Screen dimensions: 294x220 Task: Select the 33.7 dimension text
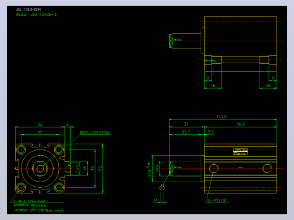(186, 132)
